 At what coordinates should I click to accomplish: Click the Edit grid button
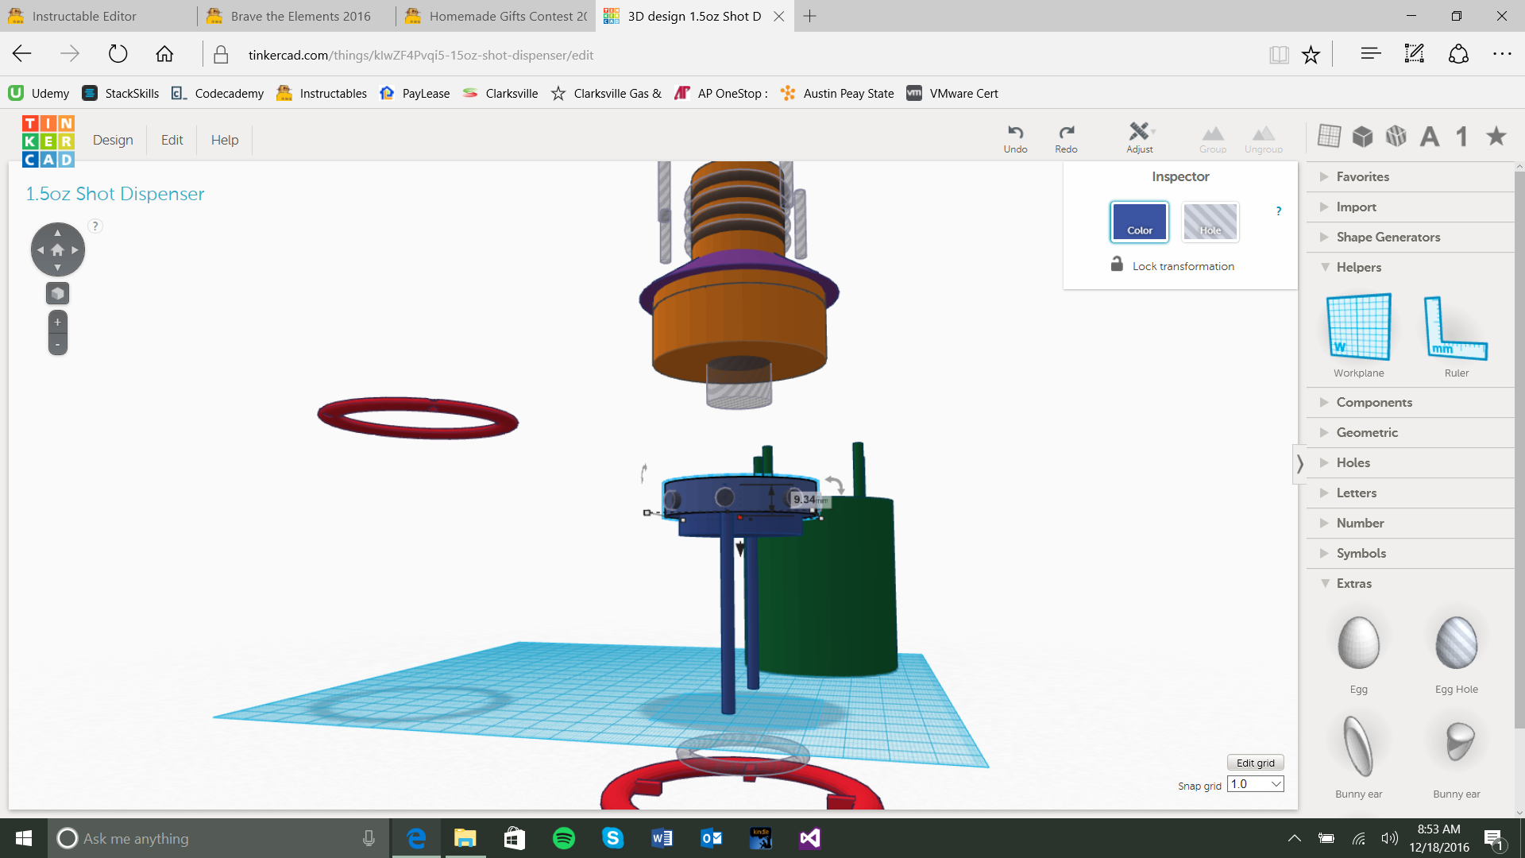1255,763
